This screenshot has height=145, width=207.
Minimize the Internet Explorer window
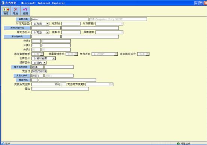click(x=197, y=3)
